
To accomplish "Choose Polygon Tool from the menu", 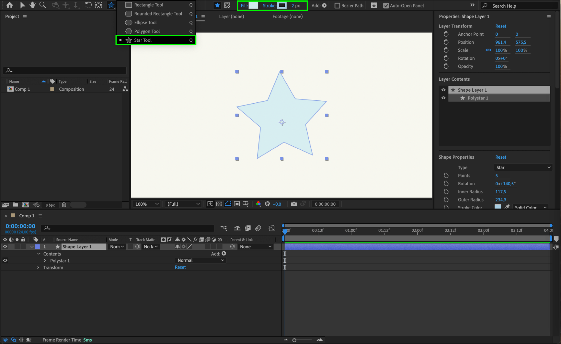I will 146,31.
